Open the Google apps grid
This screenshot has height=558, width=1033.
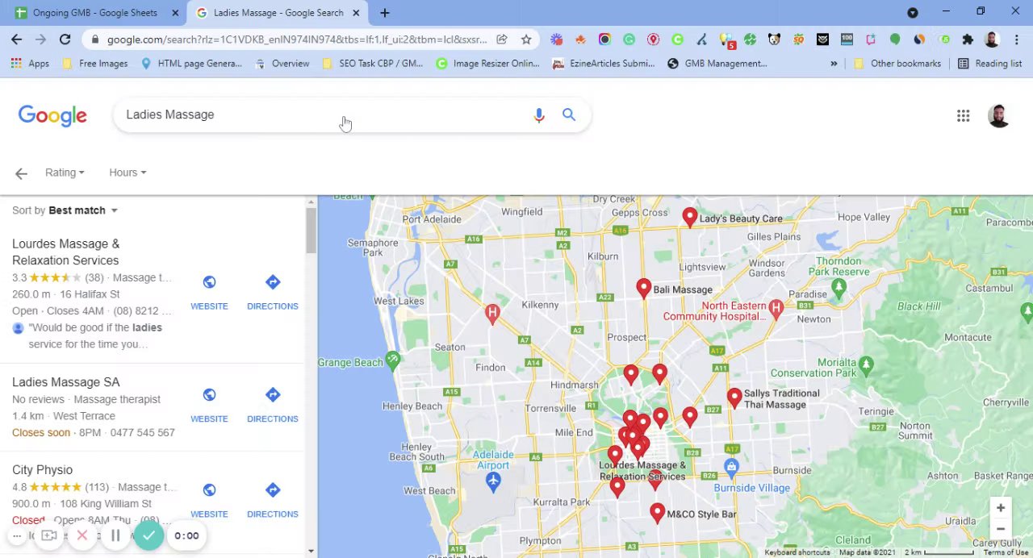click(x=963, y=115)
